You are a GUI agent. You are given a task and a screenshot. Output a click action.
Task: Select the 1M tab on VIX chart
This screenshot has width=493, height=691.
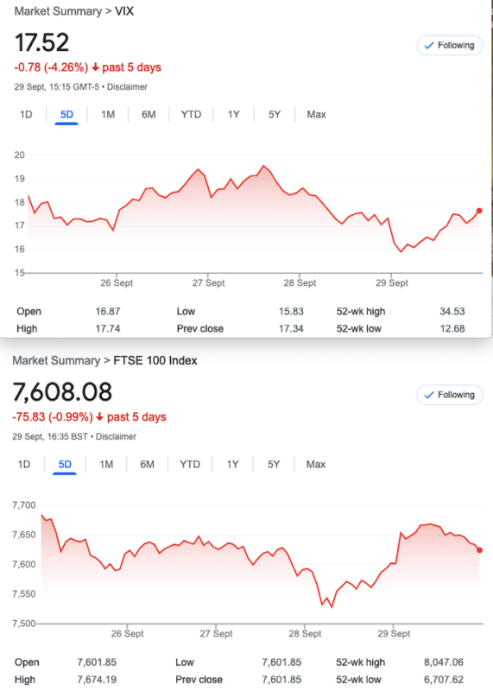[108, 115]
